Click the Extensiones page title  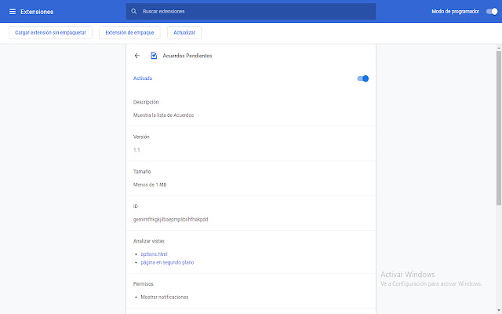pyautogui.click(x=37, y=12)
